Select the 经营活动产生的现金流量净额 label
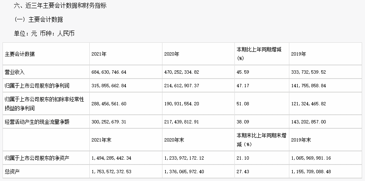This screenshot has height=181, width=365. pos(37,122)
